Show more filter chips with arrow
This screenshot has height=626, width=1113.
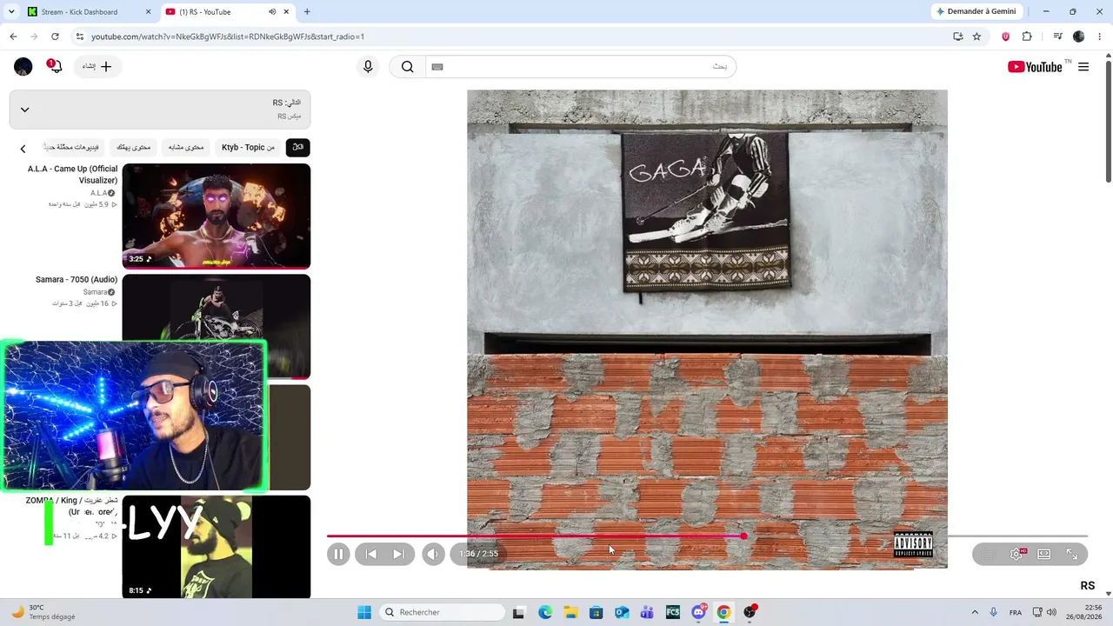tap(23, 149)
